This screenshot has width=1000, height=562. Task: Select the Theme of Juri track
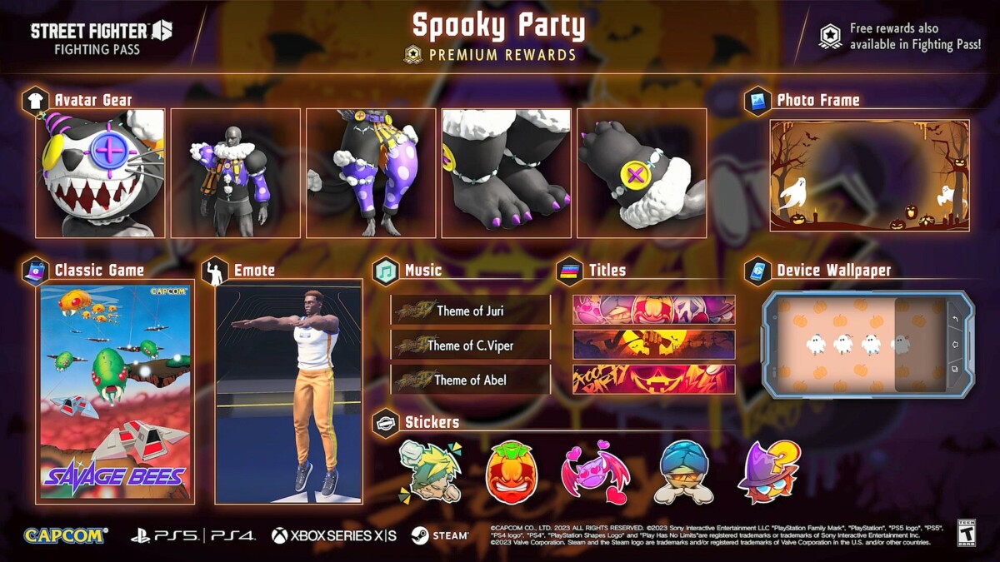471,311
